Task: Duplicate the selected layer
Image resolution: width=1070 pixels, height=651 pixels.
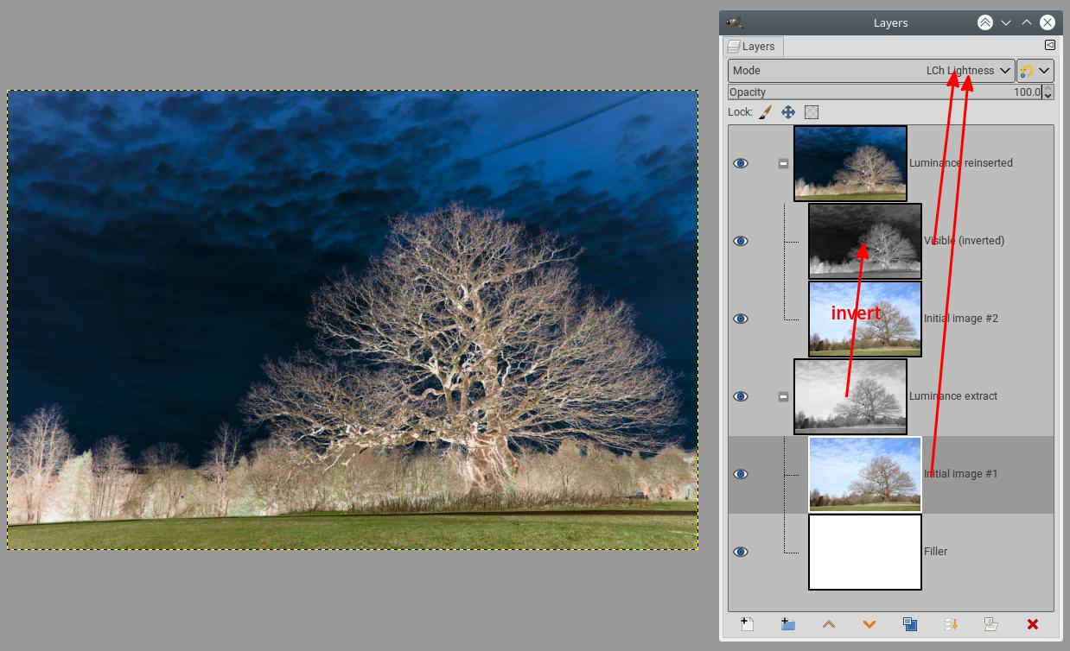Action: click(909, 623)
